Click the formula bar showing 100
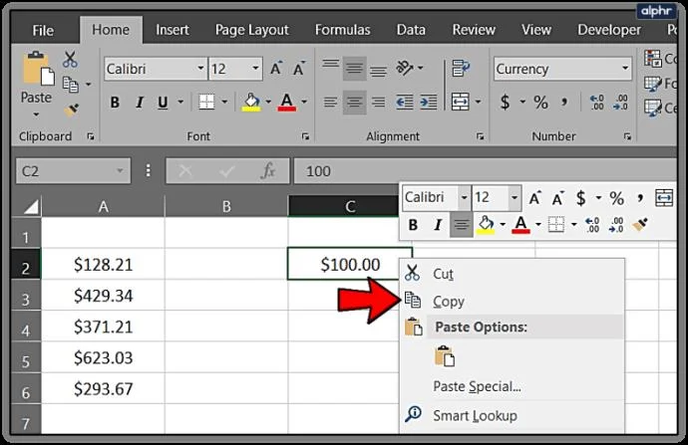The image size is (688, 445). tap(486, 171)
